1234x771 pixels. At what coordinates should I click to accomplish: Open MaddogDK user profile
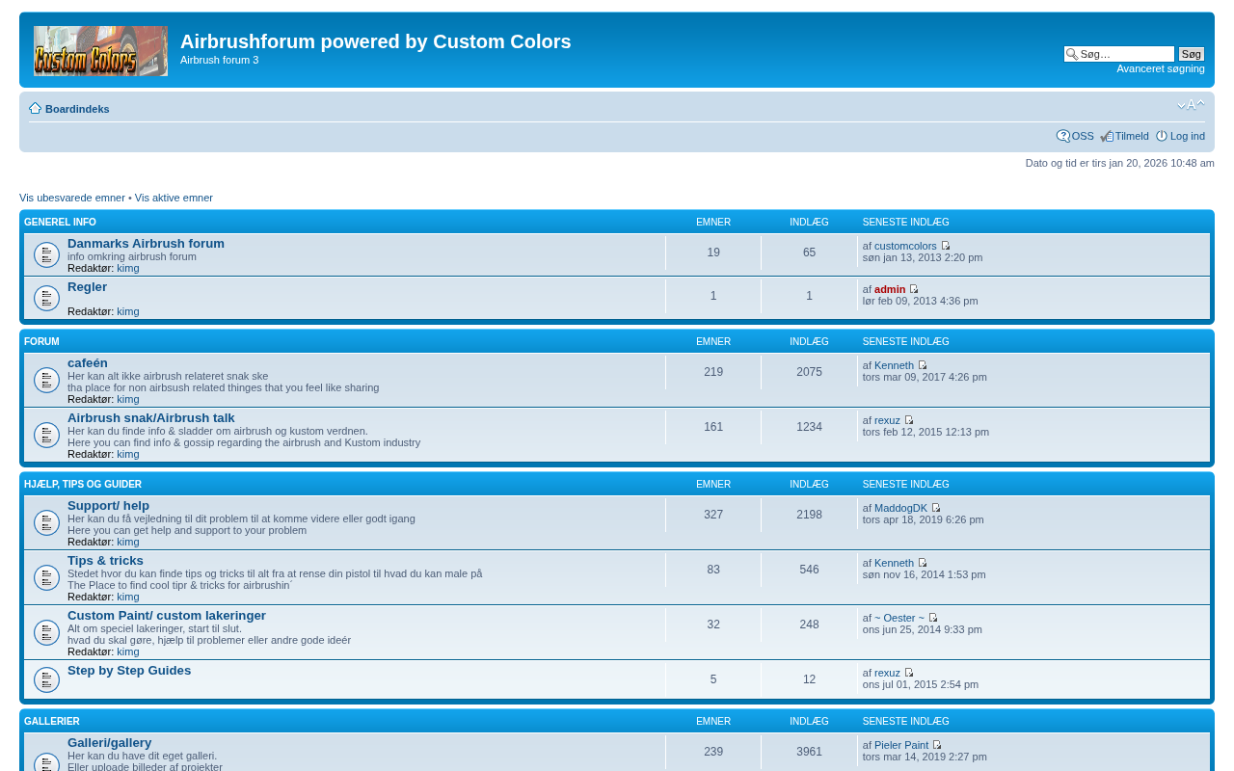(900, 508)
